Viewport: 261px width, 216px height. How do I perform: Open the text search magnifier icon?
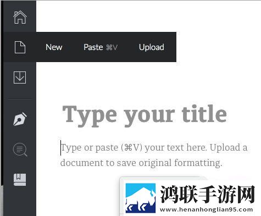pos(20,149)
